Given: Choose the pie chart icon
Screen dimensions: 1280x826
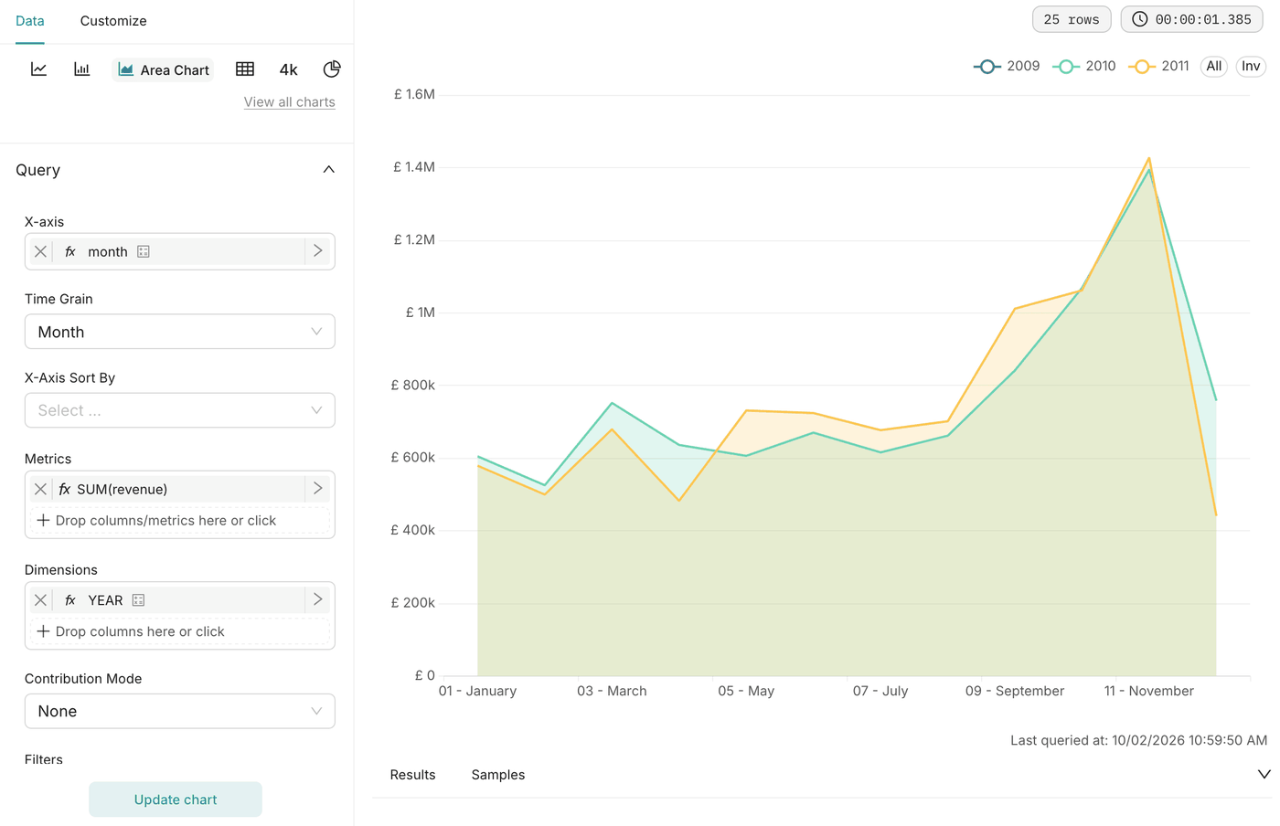Looking at the screenshot, I should click(x=332, y=69).
